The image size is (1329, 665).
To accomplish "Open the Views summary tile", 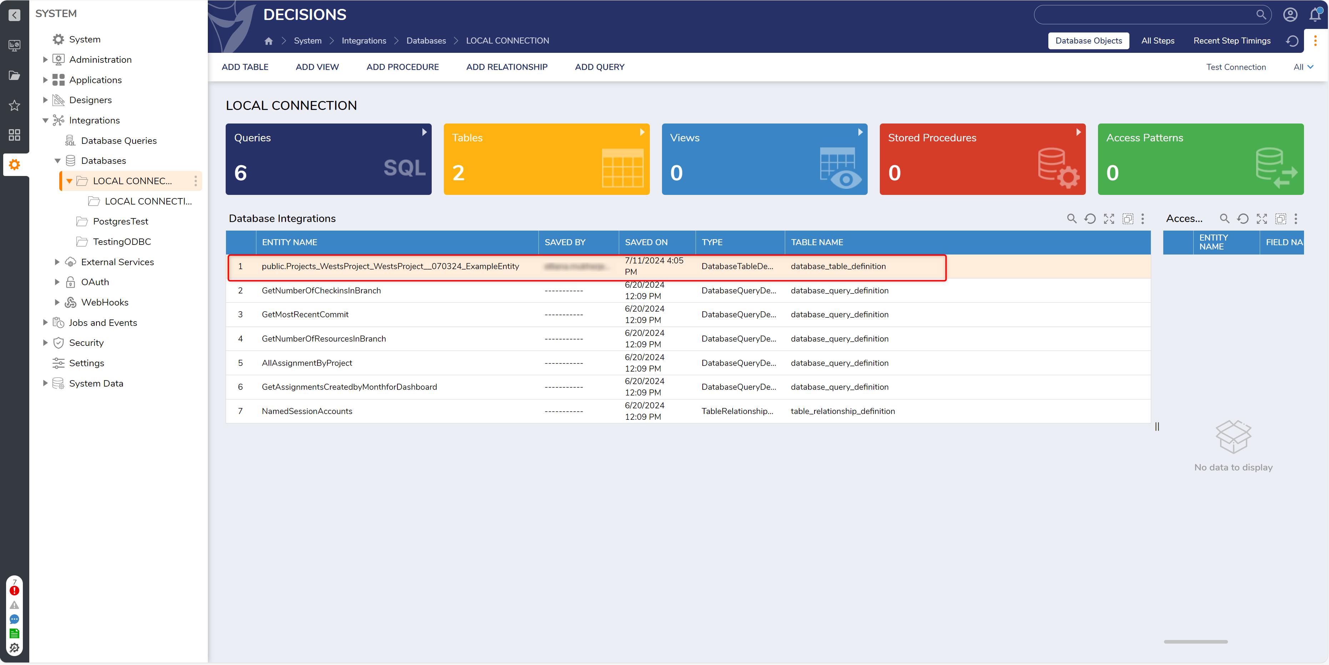I will click(x=764, y=160).
